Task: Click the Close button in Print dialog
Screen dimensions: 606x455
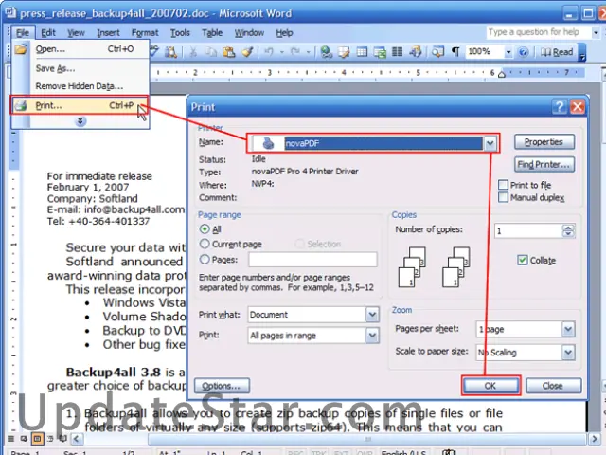Action: click(x=553, y=386)
